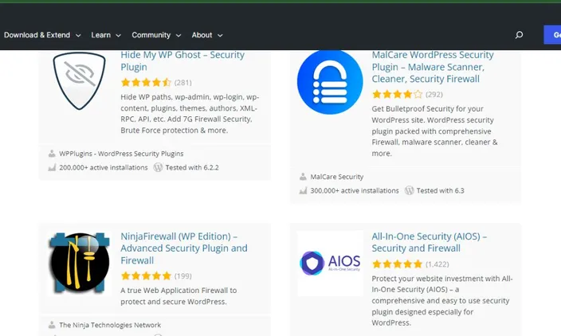Click the Hide WP paths description text
561x336 pixels.
(190, 114)
